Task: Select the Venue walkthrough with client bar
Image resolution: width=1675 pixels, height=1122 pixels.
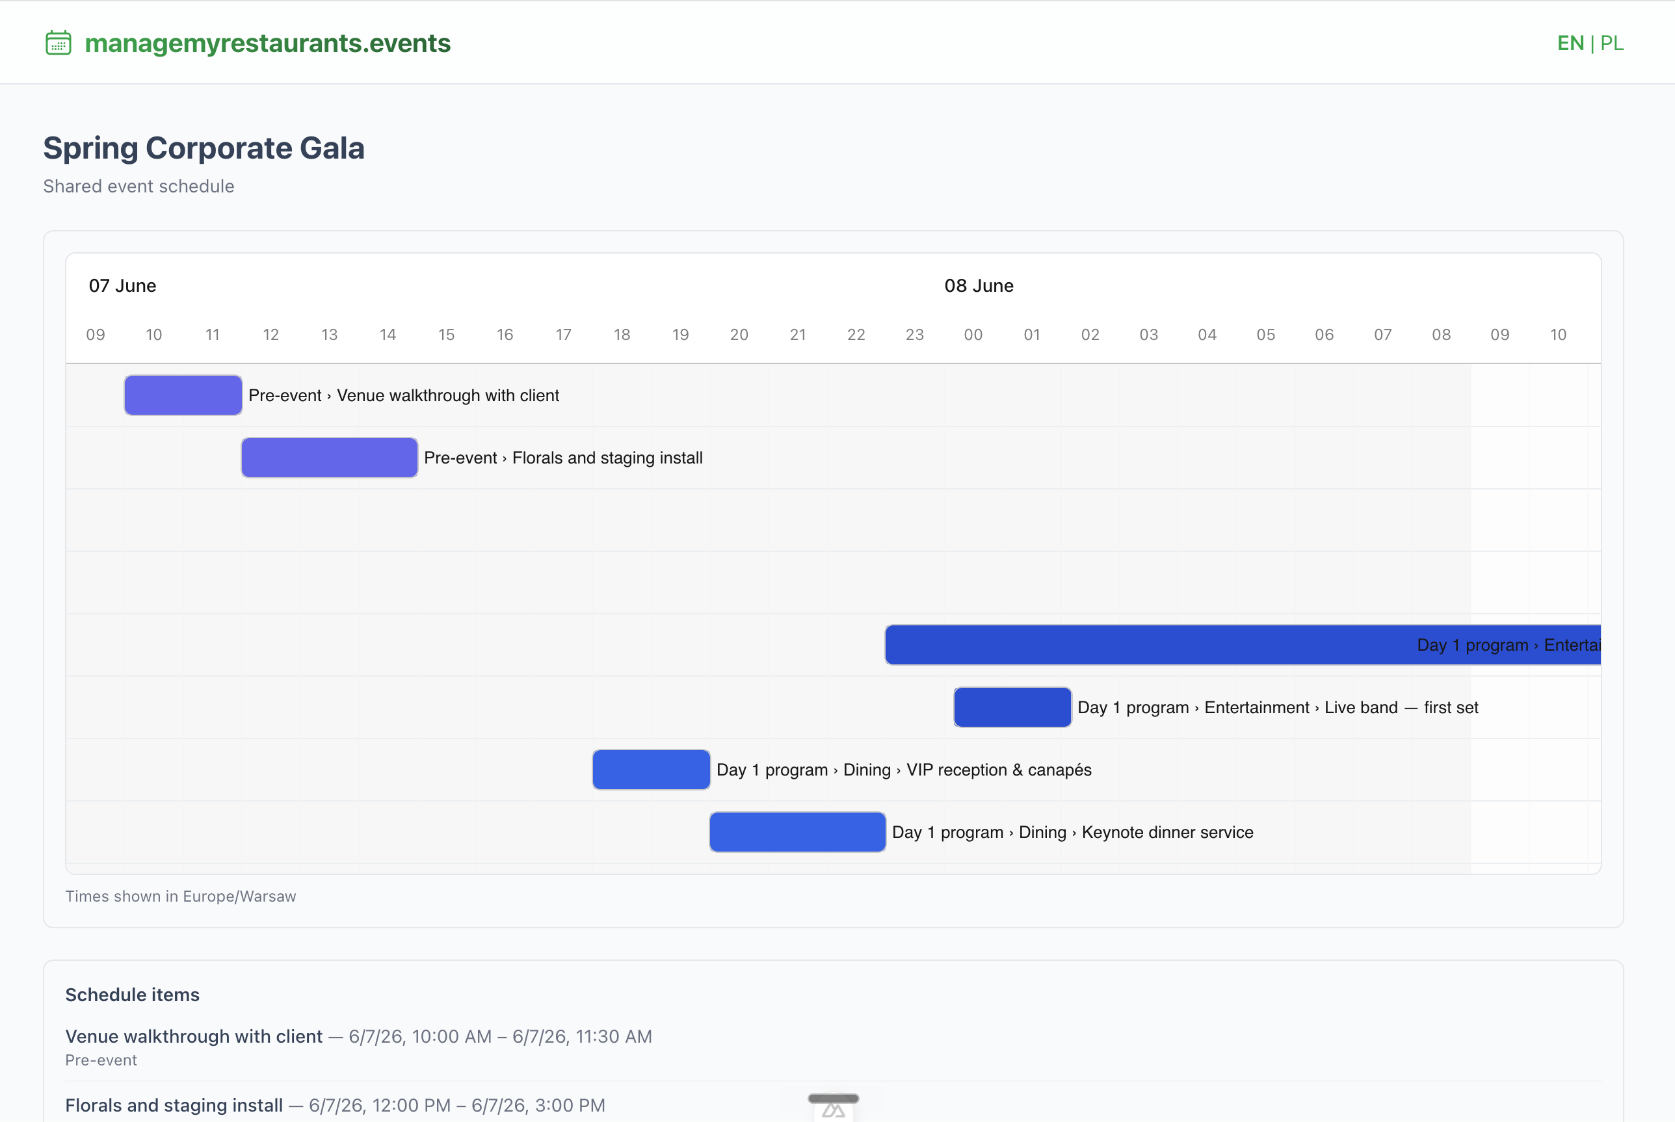Action: pos(183,395)
